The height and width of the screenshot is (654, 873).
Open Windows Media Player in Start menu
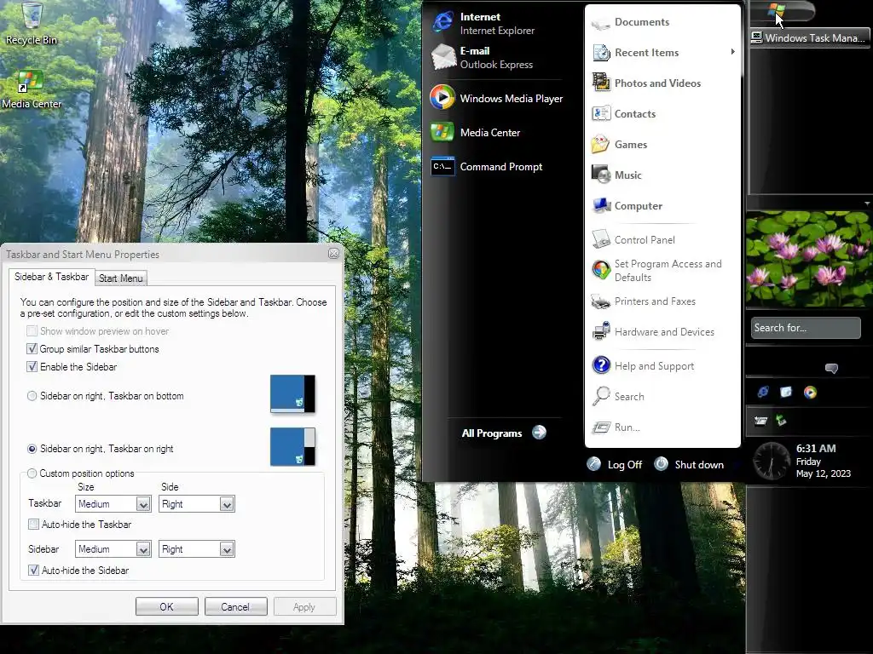495,99
